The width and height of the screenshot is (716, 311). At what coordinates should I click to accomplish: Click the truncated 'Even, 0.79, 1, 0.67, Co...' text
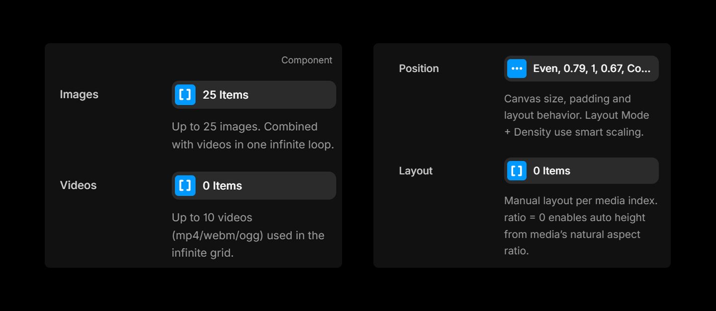point(592,69)
